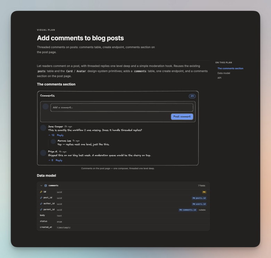Click the comments inline code term in paragraph
The image size is (271, 258).
(x=140, y=71)
